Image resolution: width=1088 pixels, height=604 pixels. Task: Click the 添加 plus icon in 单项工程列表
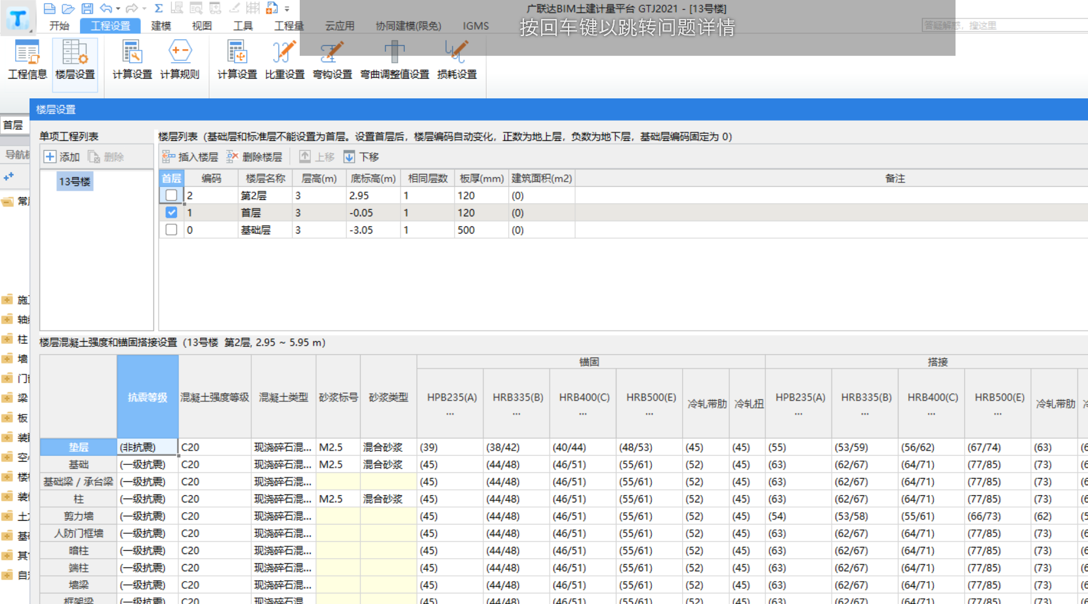[50, 157]
